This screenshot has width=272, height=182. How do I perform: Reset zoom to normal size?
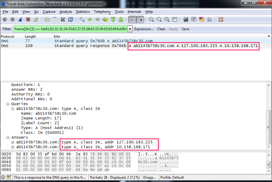point(167,19)
